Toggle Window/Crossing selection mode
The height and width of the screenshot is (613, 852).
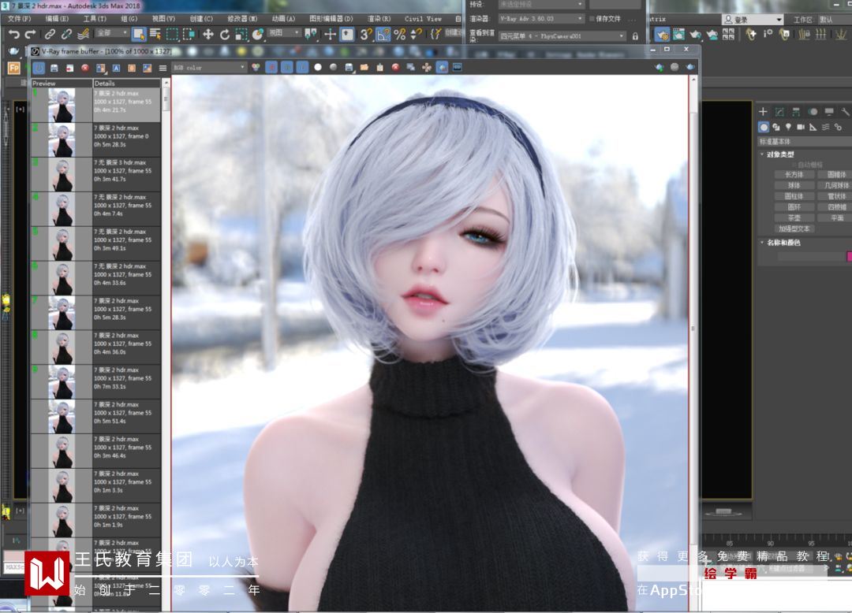[189, 34]
